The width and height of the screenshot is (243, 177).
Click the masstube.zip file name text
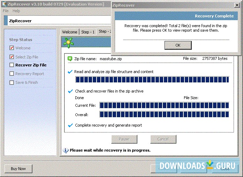(x=111, y=59)
